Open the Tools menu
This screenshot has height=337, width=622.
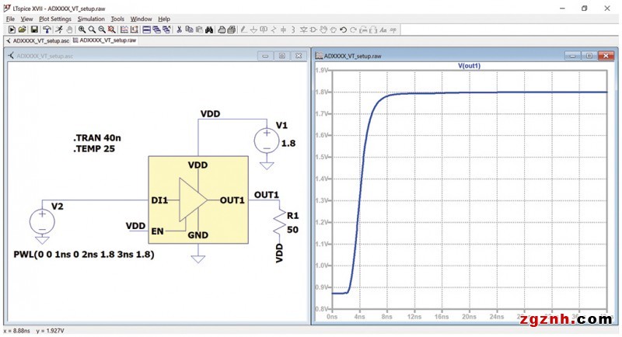coord(117,19)
